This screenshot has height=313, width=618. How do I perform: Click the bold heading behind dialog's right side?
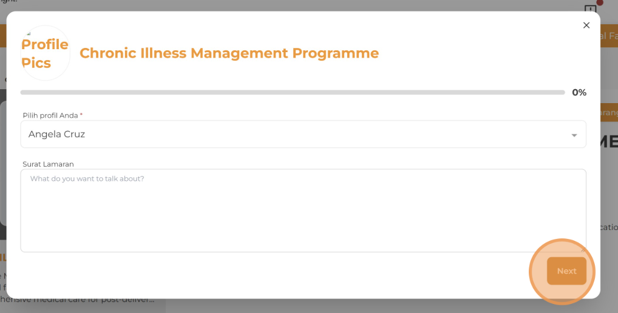point(608,142)
